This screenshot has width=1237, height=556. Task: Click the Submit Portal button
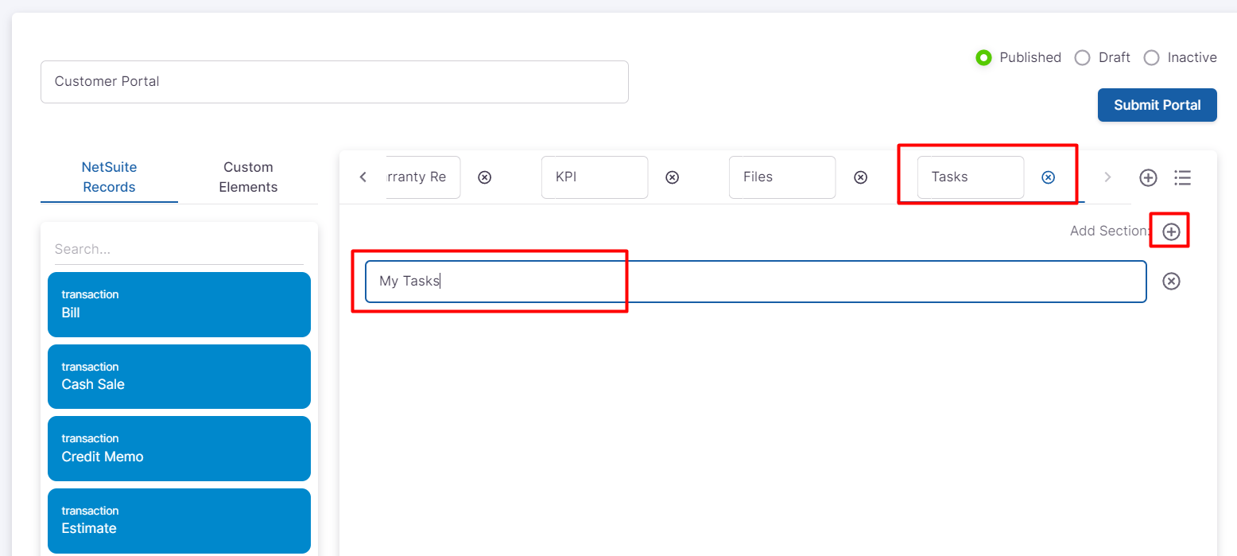coord(1157,105)
